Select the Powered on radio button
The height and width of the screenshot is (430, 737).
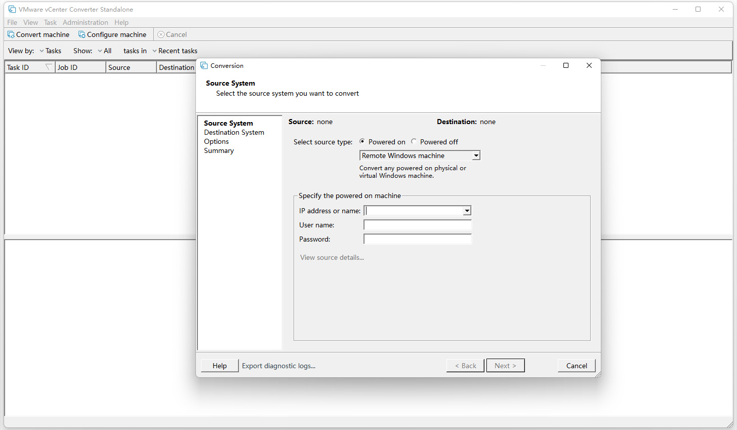(x=362, y=142)
